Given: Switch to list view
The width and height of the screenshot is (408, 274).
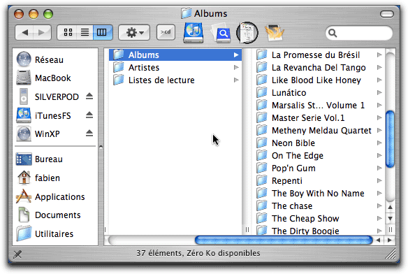Looking at the screenshot, I should (x=85, y=33).
